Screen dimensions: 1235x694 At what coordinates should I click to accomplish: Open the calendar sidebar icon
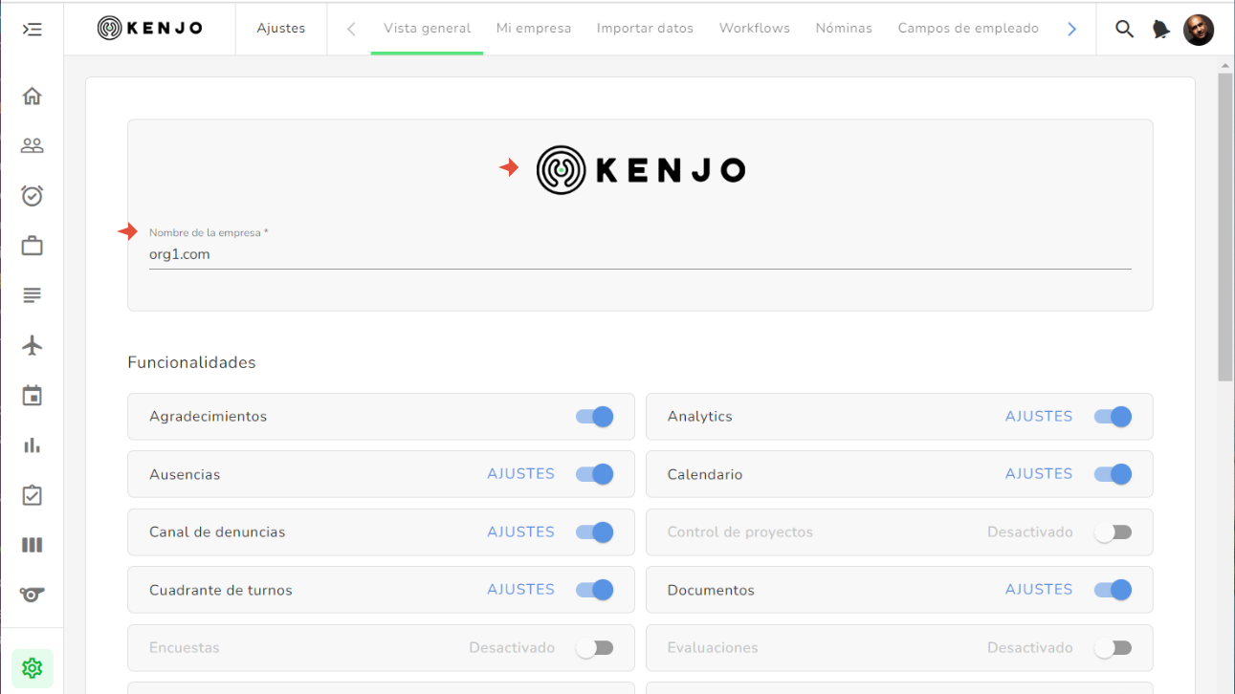(x=32, y=395)
